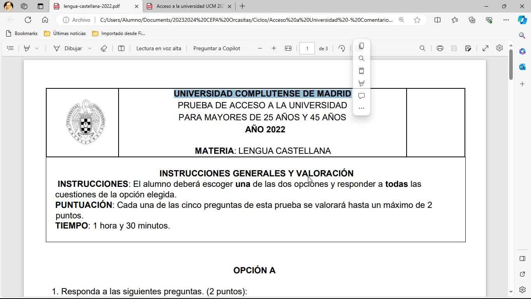Open Browser essentials
531x299 pixels.
(489, 20)
